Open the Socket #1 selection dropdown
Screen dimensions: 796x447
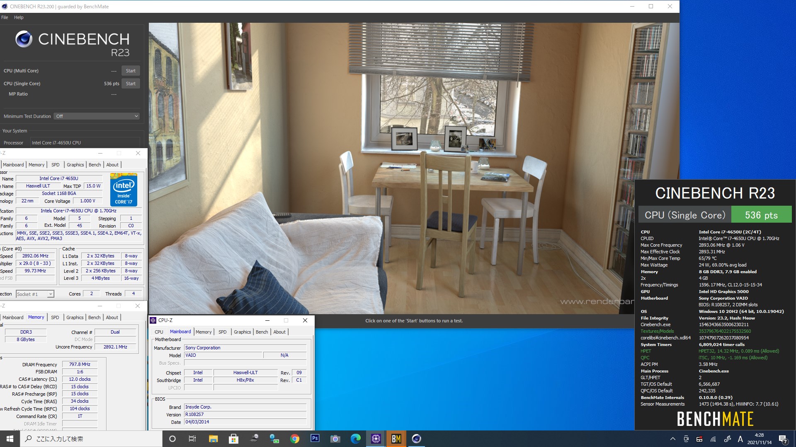[x=35, y=294]
